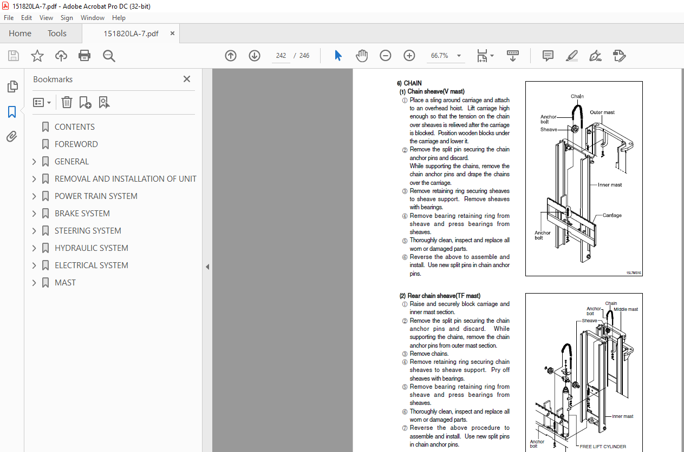Zoom in with the plus icon
This screenshot has width=684, height=452.
click(x=409, y=56)
